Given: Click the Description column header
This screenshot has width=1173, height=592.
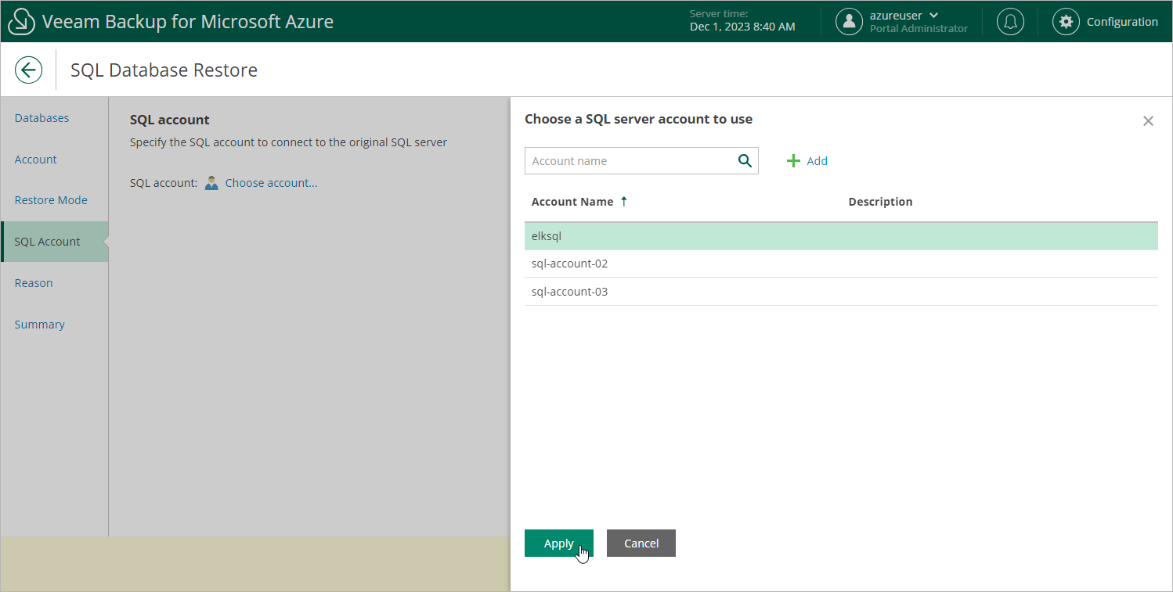Looking at the screenshot, I should click(x=880, y=202).
